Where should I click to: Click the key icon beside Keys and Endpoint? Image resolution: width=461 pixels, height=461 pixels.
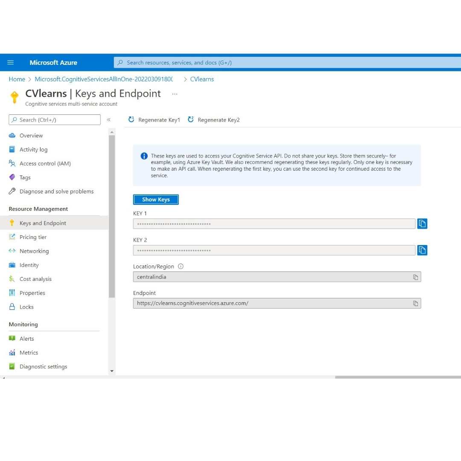(x=12, y=222)
